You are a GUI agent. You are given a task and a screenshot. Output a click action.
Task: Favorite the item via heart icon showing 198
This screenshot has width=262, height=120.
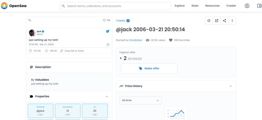point(104,20)
